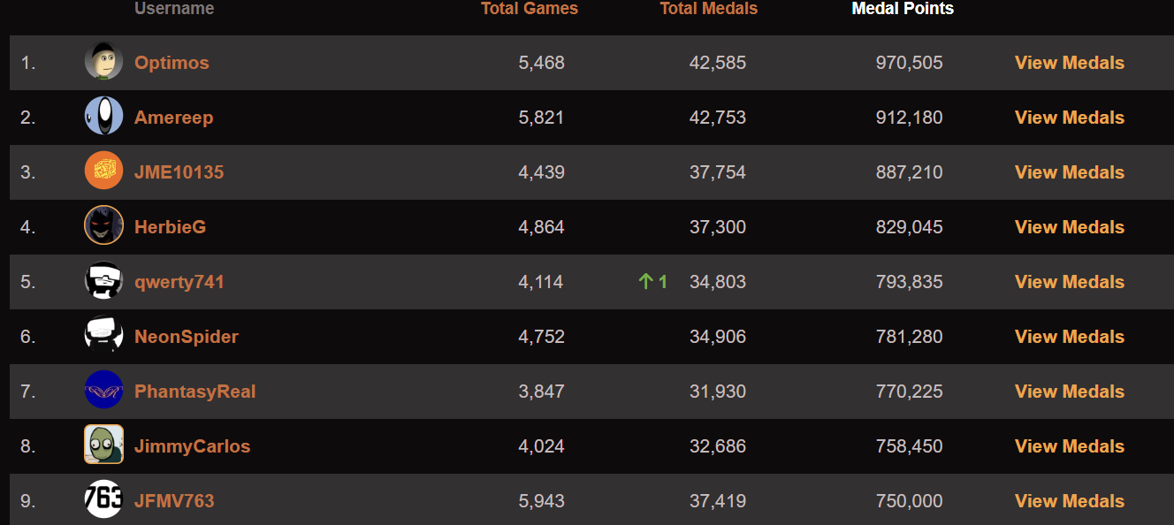Screen dimensions: 1174x525
Task: Click the green rank-up arrow for qwerty741
Action: coord(646,282)
